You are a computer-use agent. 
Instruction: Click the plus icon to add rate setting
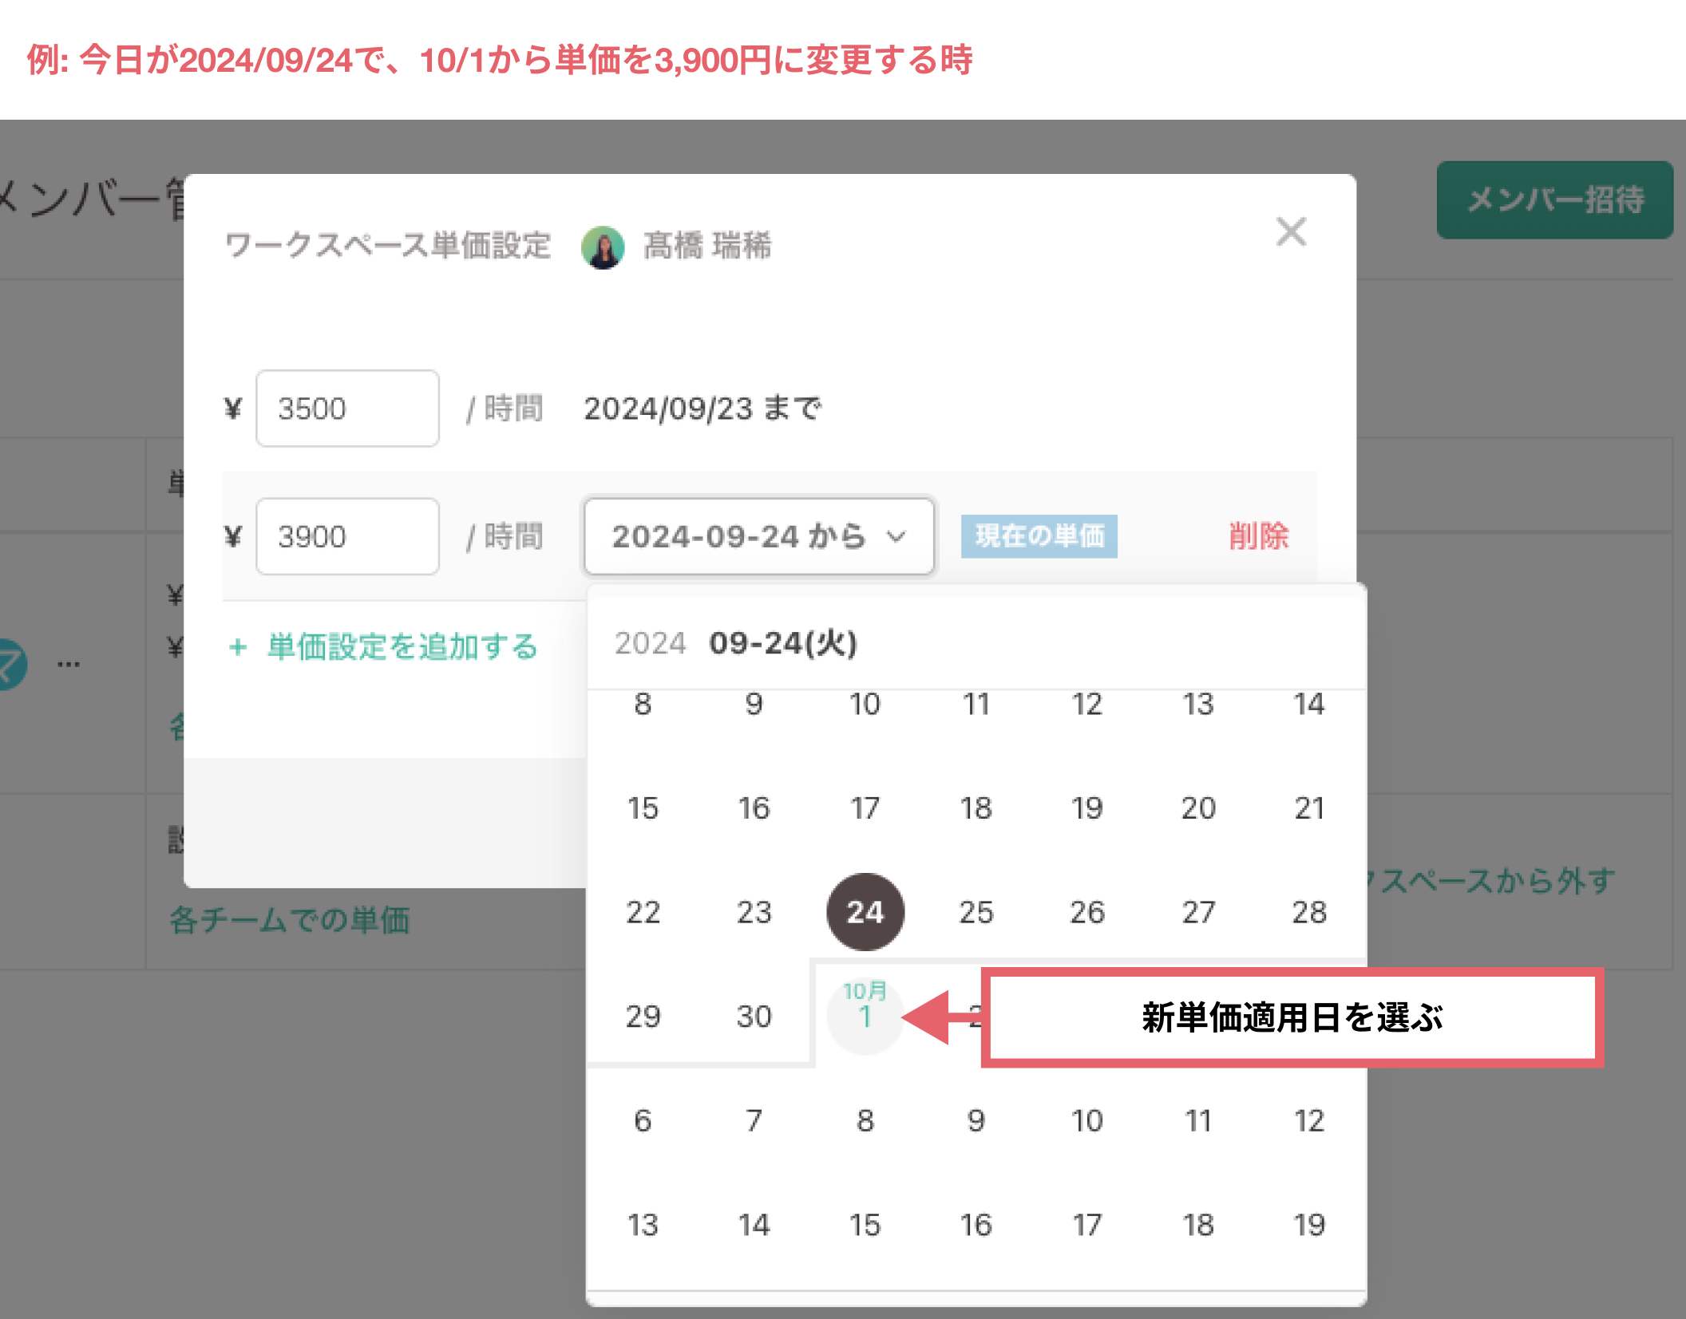(x=237, y=647)
